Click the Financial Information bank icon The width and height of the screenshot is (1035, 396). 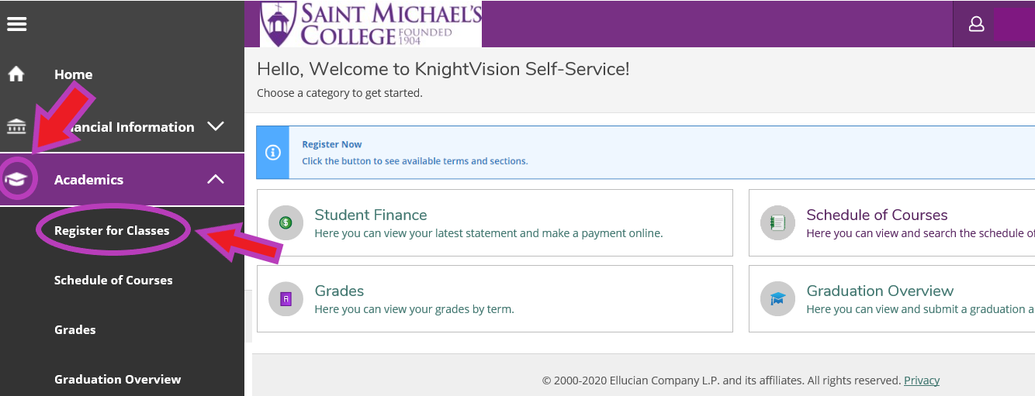click(x=16, y=126)
